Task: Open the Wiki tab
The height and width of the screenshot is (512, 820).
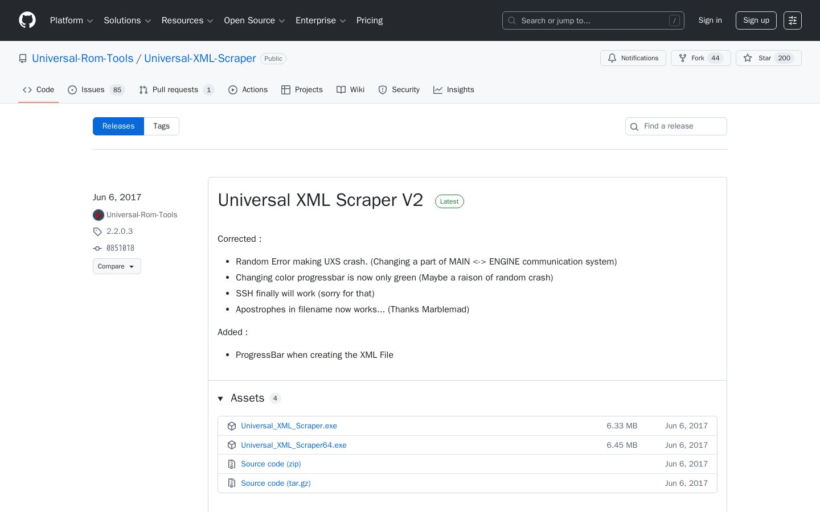Action: [x=351, y=90]
